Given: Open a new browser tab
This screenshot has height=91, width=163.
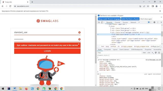Looking at the screenshot, I should coord(32,2).
